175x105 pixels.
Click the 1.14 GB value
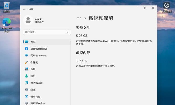[81, 61]
